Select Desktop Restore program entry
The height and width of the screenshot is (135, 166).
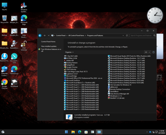(71, 63)
